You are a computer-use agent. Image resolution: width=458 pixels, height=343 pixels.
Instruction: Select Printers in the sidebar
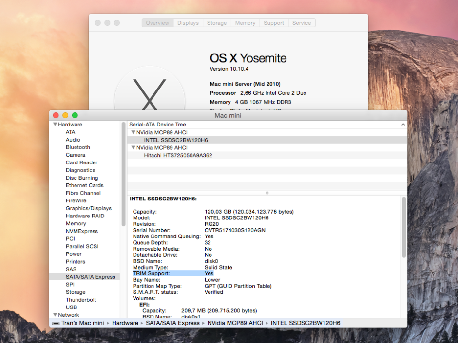coord(76,261)
